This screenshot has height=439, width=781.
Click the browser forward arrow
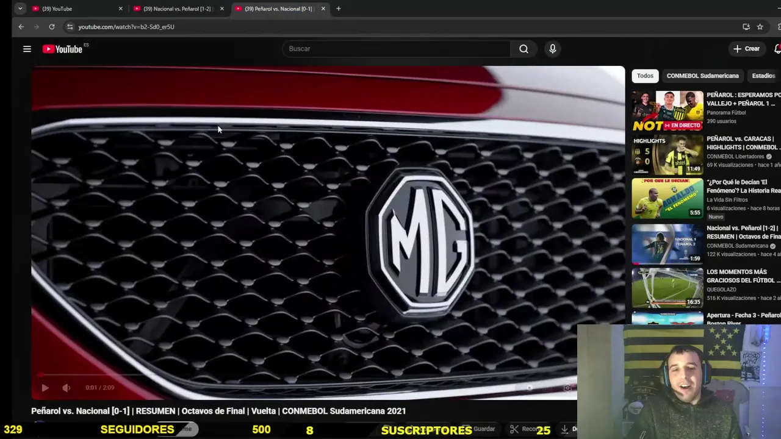click(36, 27)
